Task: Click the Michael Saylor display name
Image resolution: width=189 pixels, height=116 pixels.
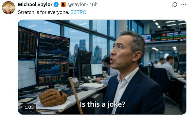Action: coord(35,4)
